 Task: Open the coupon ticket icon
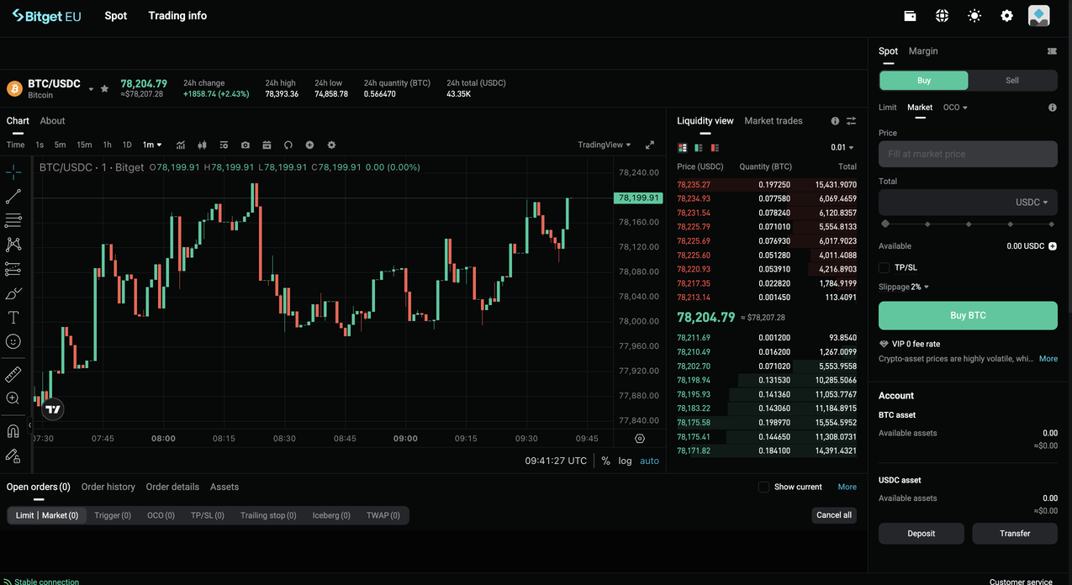(1052, 51)
